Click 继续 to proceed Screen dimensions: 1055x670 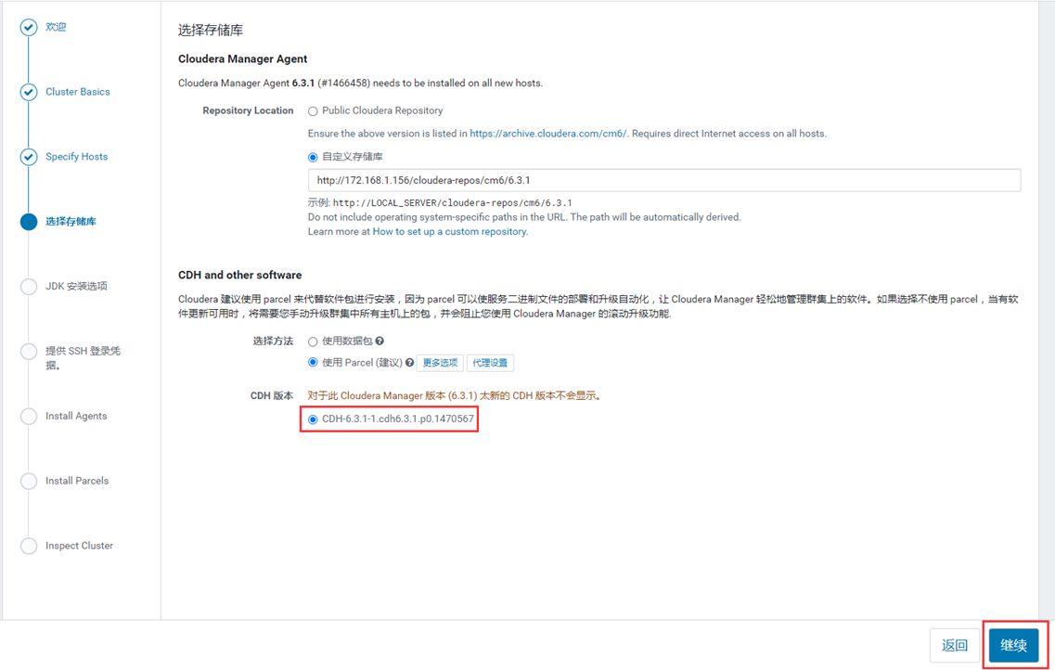point(1013,645)
